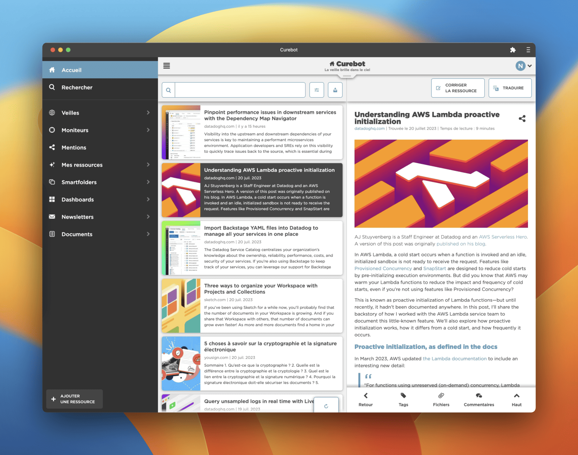Click thumbnail of Sketch Workspace article

181,306
